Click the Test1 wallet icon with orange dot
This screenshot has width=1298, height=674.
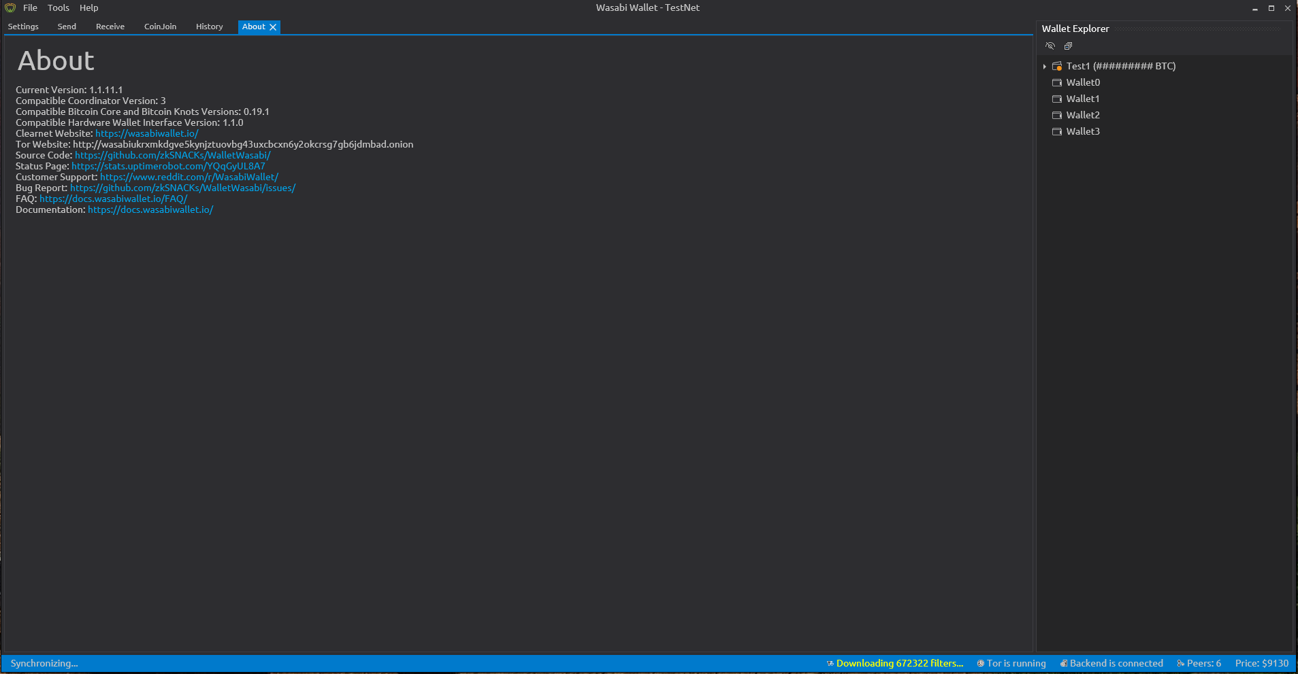coord(1057,66)
